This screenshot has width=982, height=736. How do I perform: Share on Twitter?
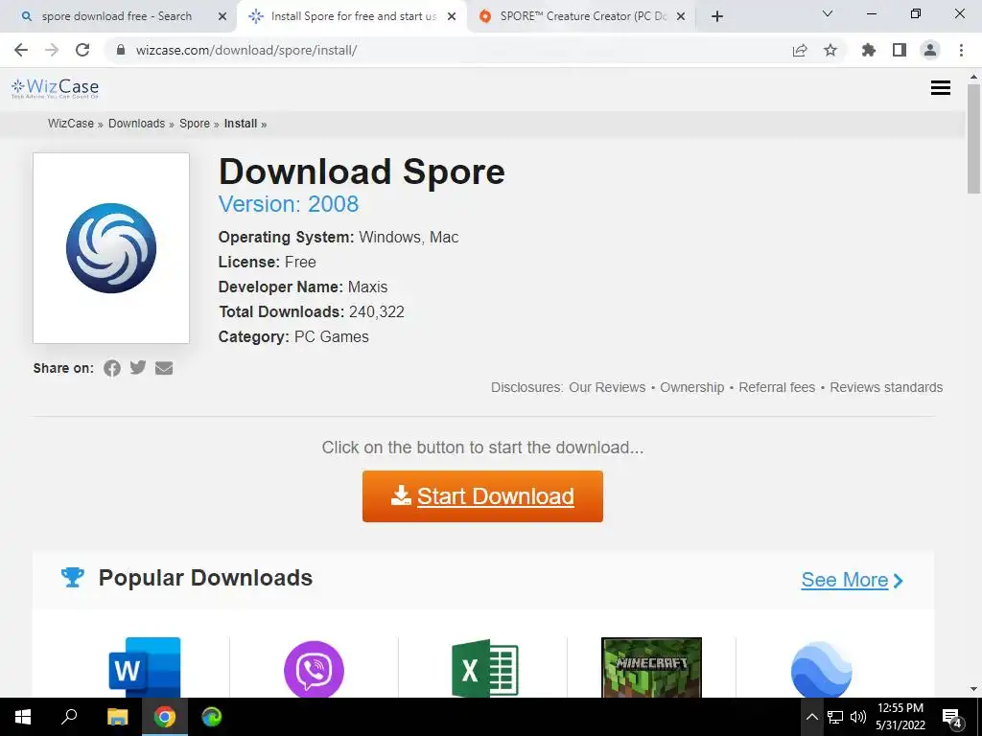point(138,367)
